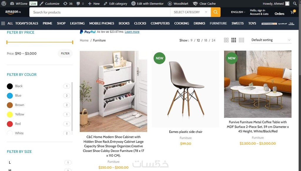Viewport: 301px width, 171px height.
Task: Open the hamburger ALL menu icon
Action: pos(3,23)
